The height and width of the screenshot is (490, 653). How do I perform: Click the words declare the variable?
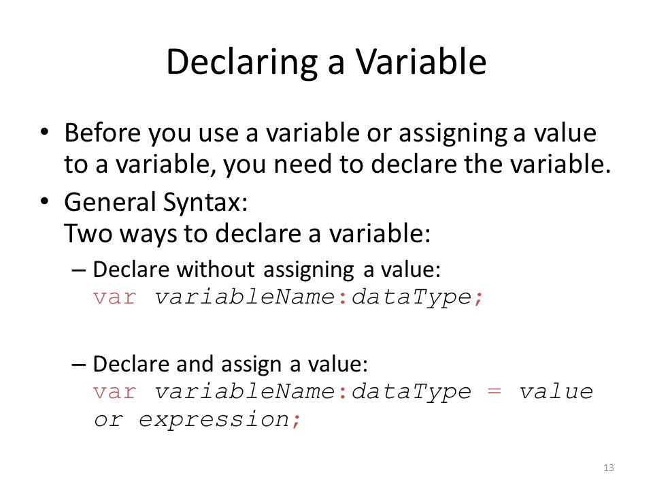tap(490, 164)
